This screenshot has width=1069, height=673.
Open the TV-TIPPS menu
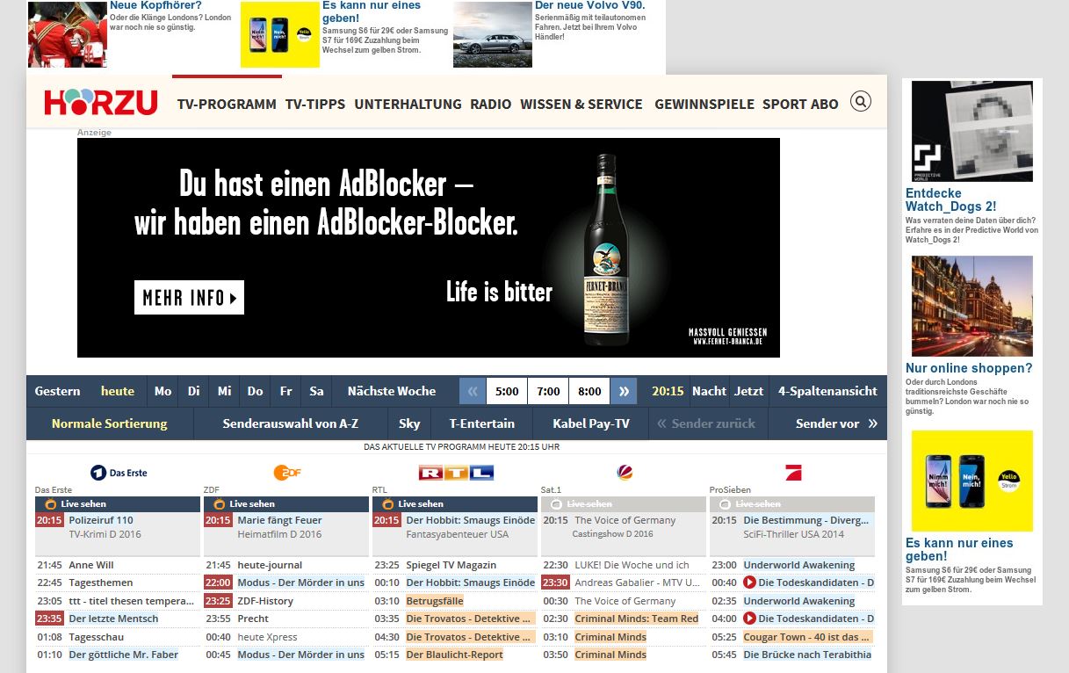click(315, 104)
